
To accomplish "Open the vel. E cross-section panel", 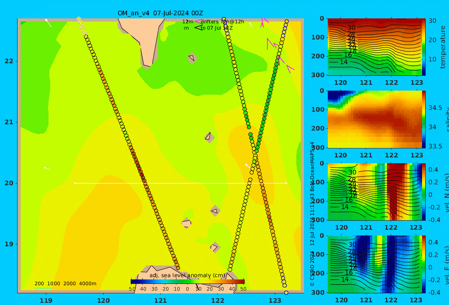I will [374, 264].
